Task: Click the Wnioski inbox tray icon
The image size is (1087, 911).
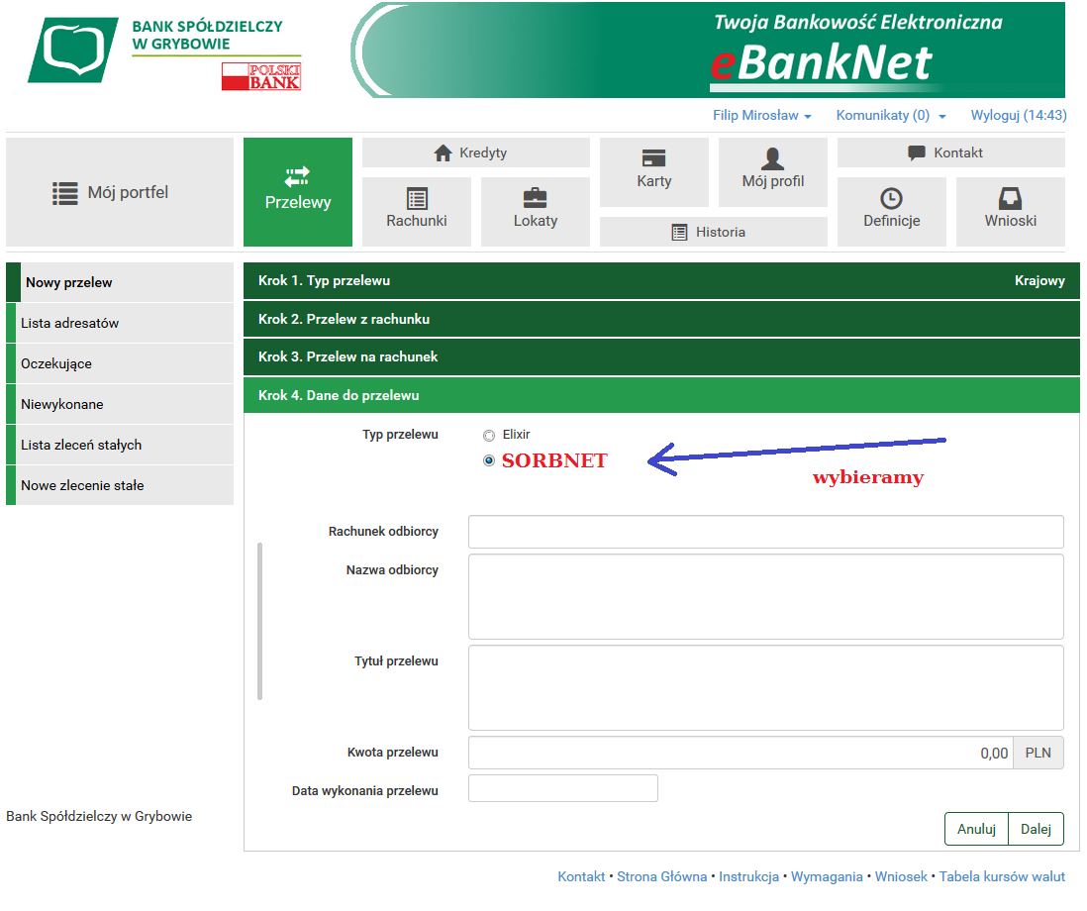Action: (1010, 199)
